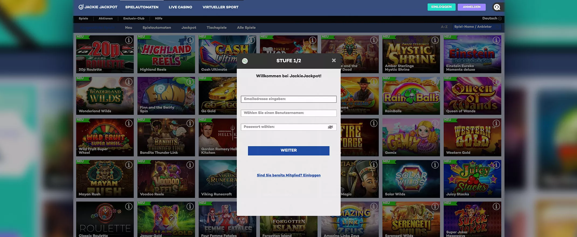Screen dimensions: 577x237
Task: Focus the Passwort wählen field
Action: (x=289, y=127)
